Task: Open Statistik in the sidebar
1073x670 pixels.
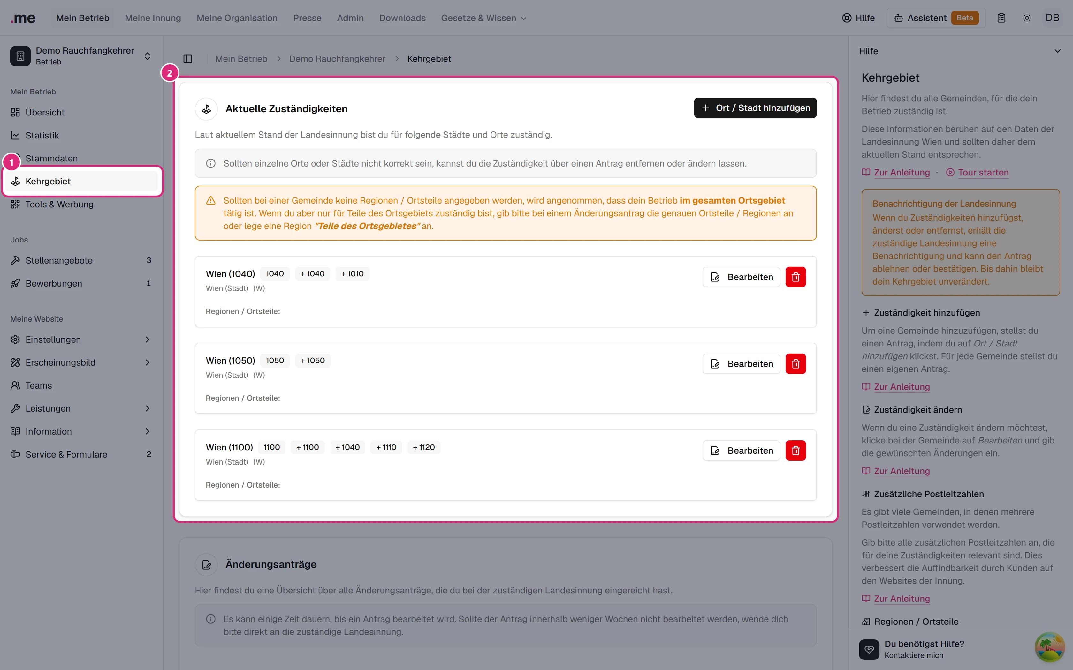Action: [x=82, y=136]
